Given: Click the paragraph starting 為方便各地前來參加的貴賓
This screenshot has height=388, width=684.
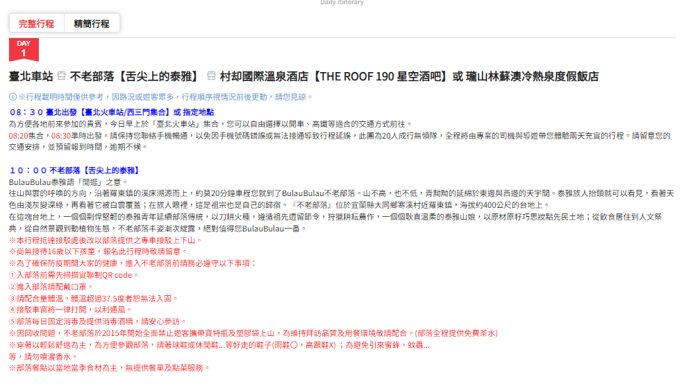Looking at the screenshot, I should 210,124.
